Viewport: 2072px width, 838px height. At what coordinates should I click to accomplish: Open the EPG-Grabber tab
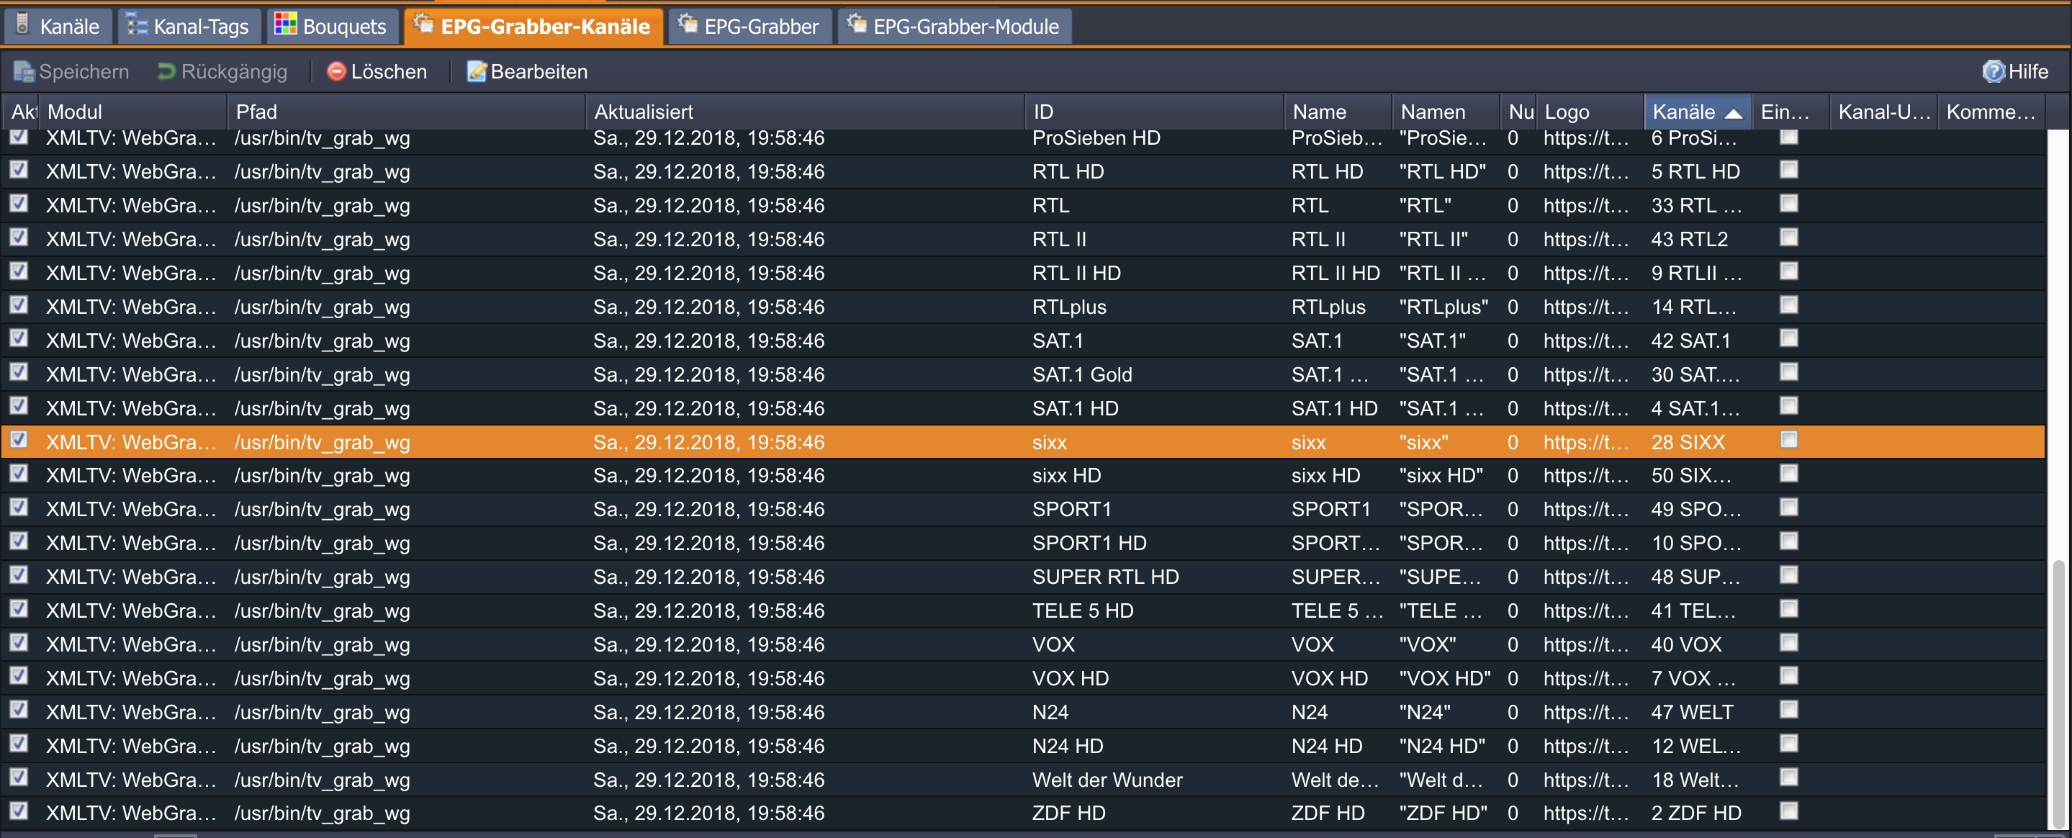[x=749, y=26]
